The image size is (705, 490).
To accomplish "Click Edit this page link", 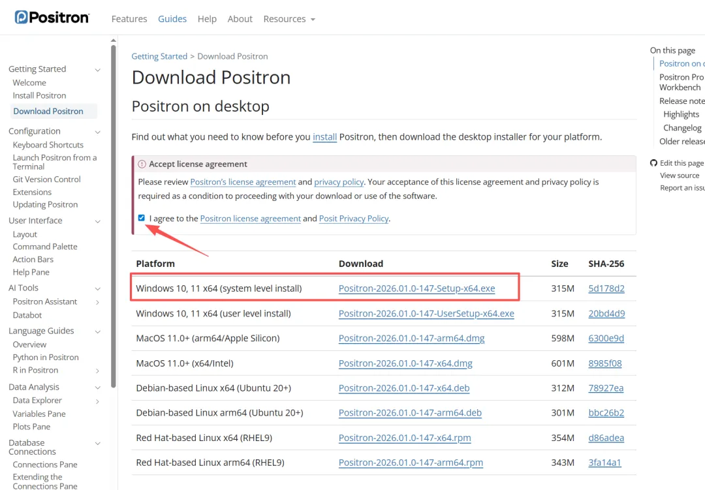I will click(x=681, y=163).
